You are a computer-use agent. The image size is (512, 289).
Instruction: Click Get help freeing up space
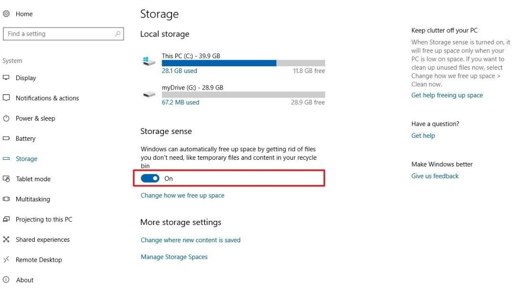447,95
